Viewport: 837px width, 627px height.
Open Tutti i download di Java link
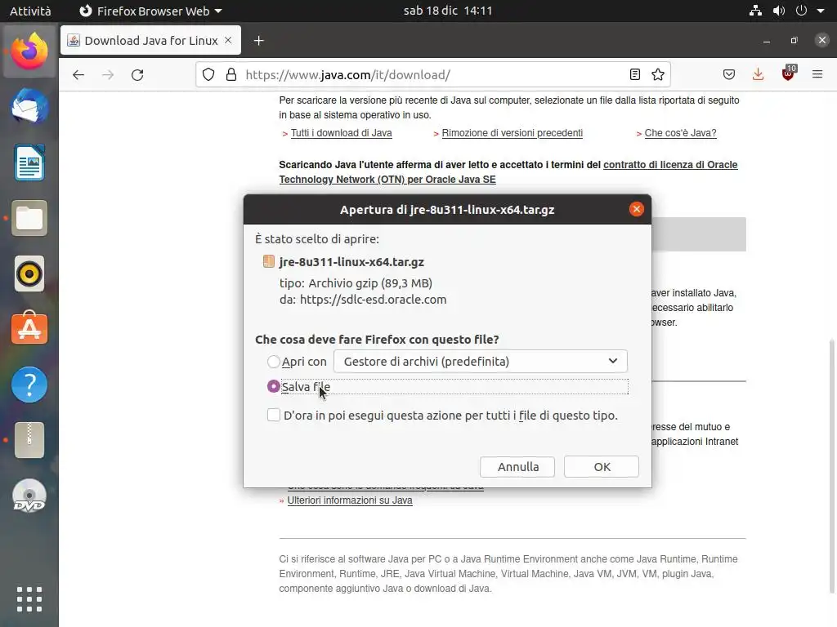click(x=341, y=133)
